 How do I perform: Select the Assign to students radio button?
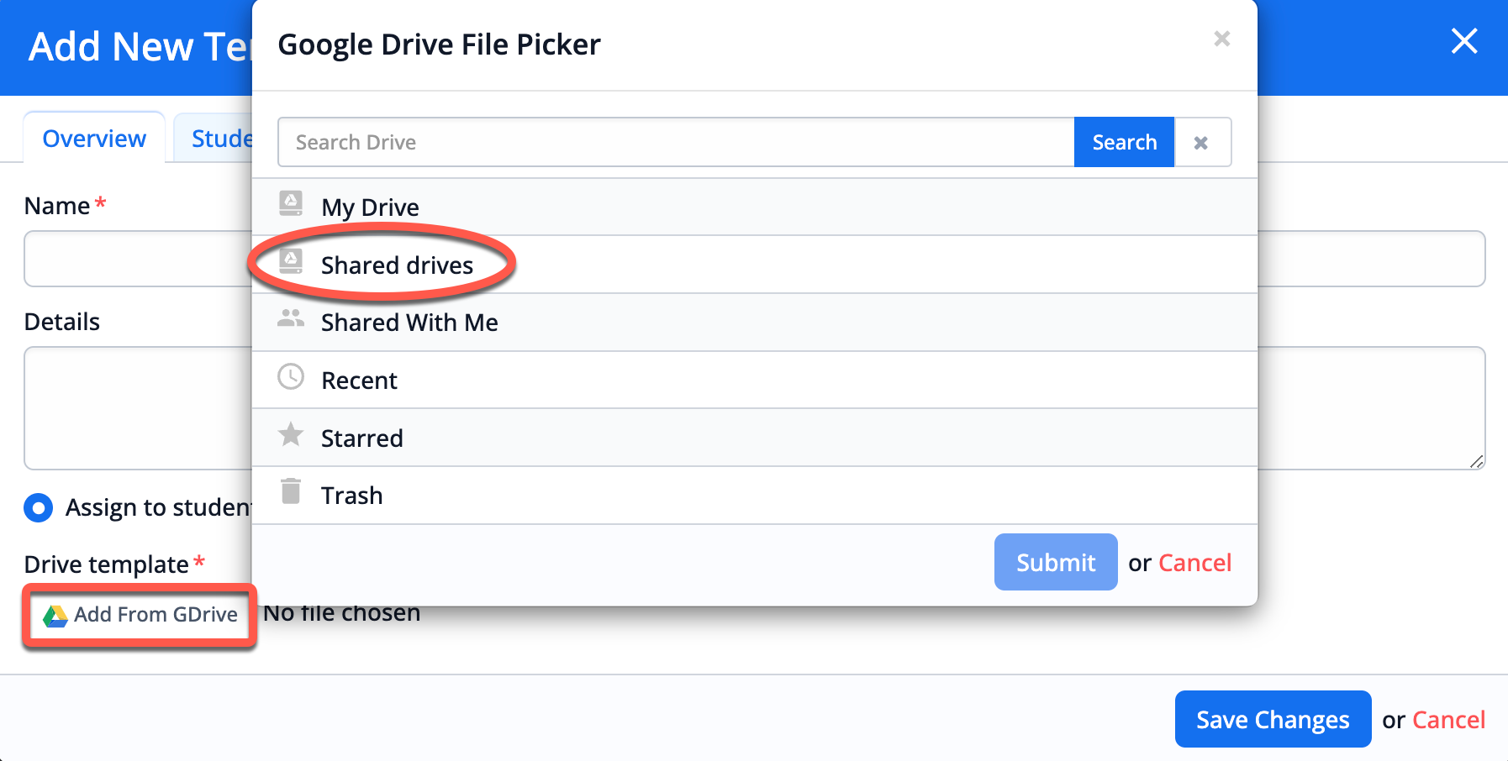click(x=38, y=507)
